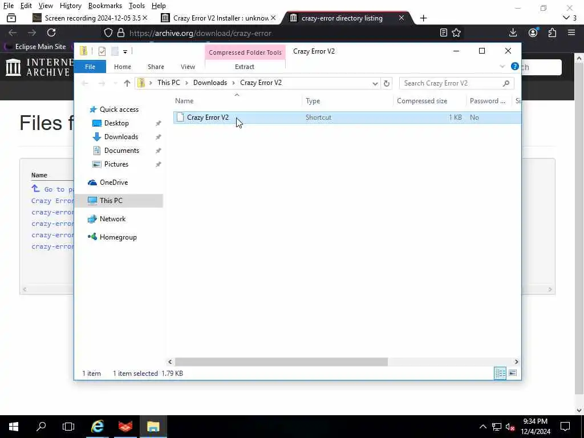Open Firefox History menu
This screenshot has height=438, width=584.
[x=70, y=6]
